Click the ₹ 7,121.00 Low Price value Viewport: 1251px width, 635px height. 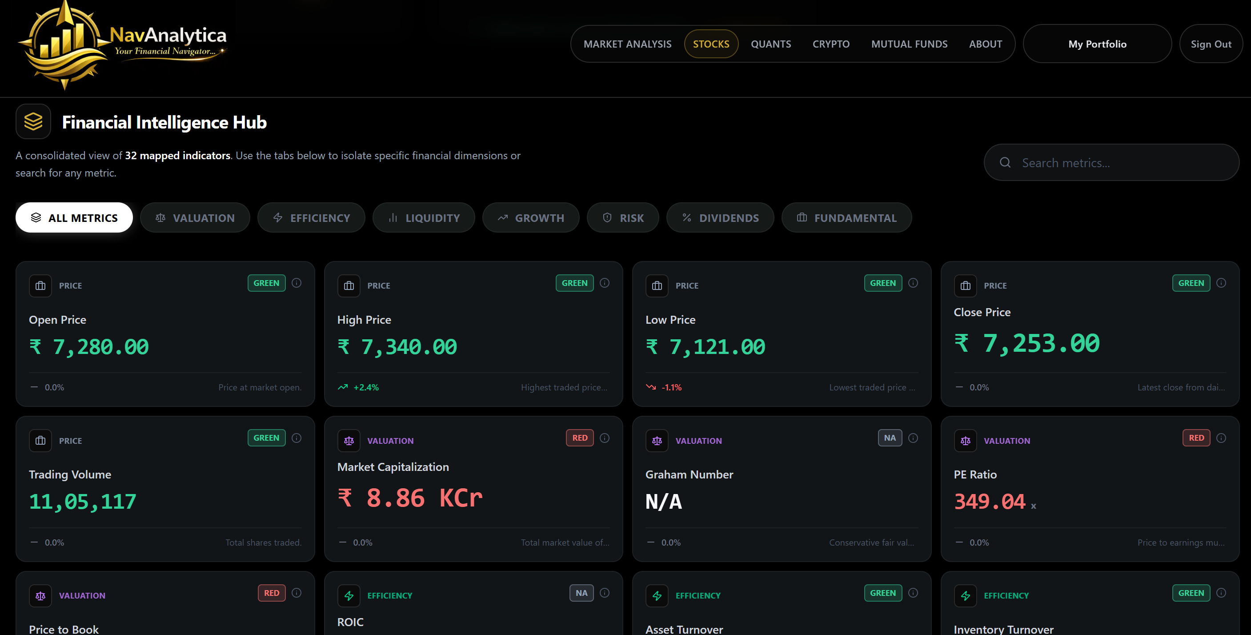[706, 347]
